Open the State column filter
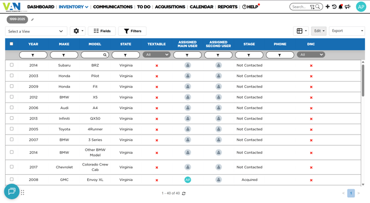Viewport: 370px width, 203px height. point(126,55)
